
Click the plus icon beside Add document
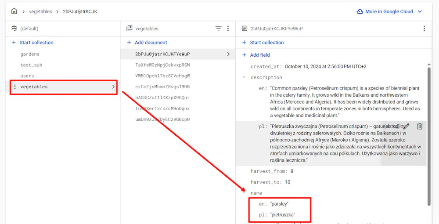click(x=129, y=43)
